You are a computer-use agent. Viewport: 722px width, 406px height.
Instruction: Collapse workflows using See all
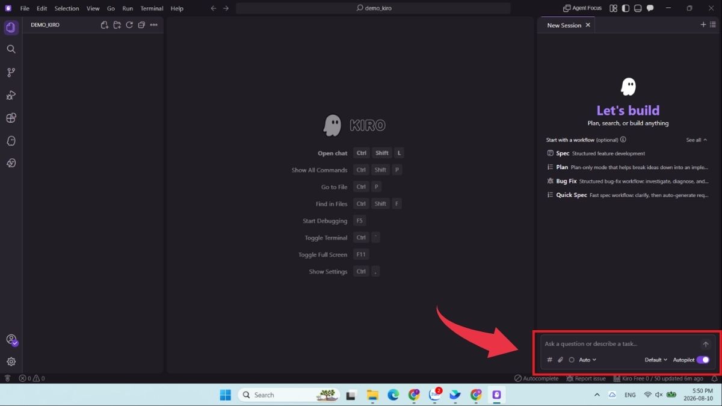697,140
